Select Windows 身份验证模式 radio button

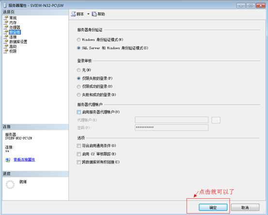point(79,40)
